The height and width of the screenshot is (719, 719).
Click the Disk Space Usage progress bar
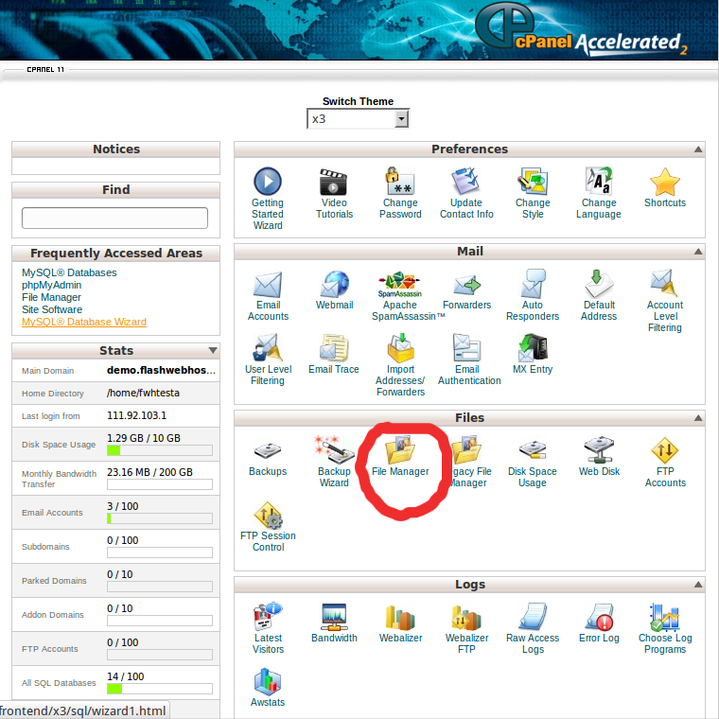point(160,450)
